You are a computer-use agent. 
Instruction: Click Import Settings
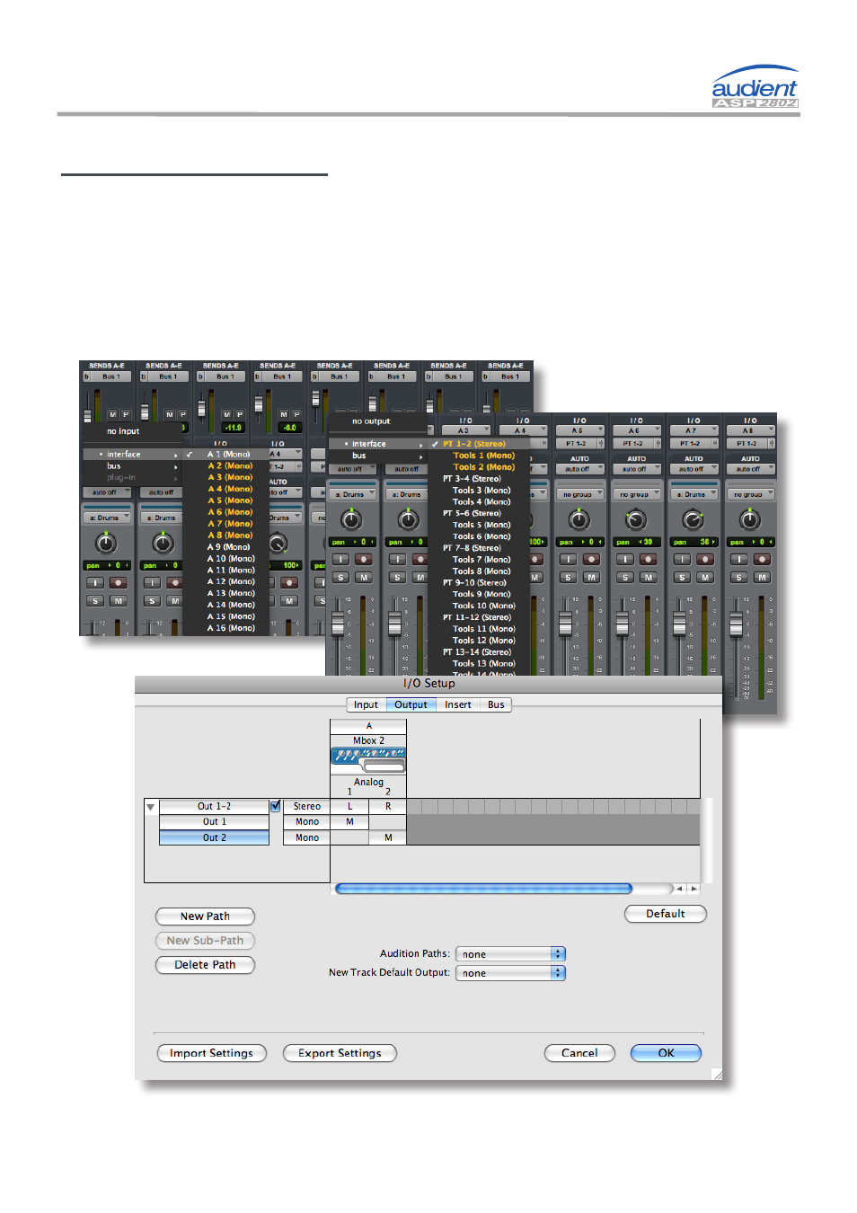click(211, 1053)
